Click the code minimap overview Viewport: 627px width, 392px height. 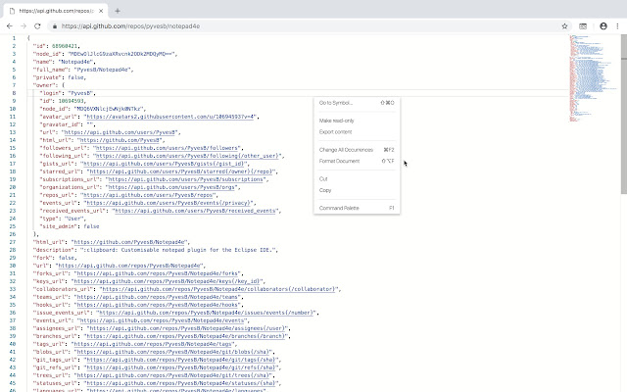point(593,78)
